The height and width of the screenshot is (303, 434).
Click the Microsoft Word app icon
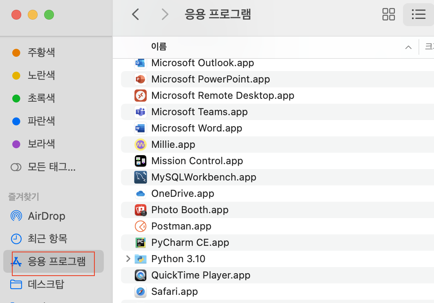coord(140,128)
